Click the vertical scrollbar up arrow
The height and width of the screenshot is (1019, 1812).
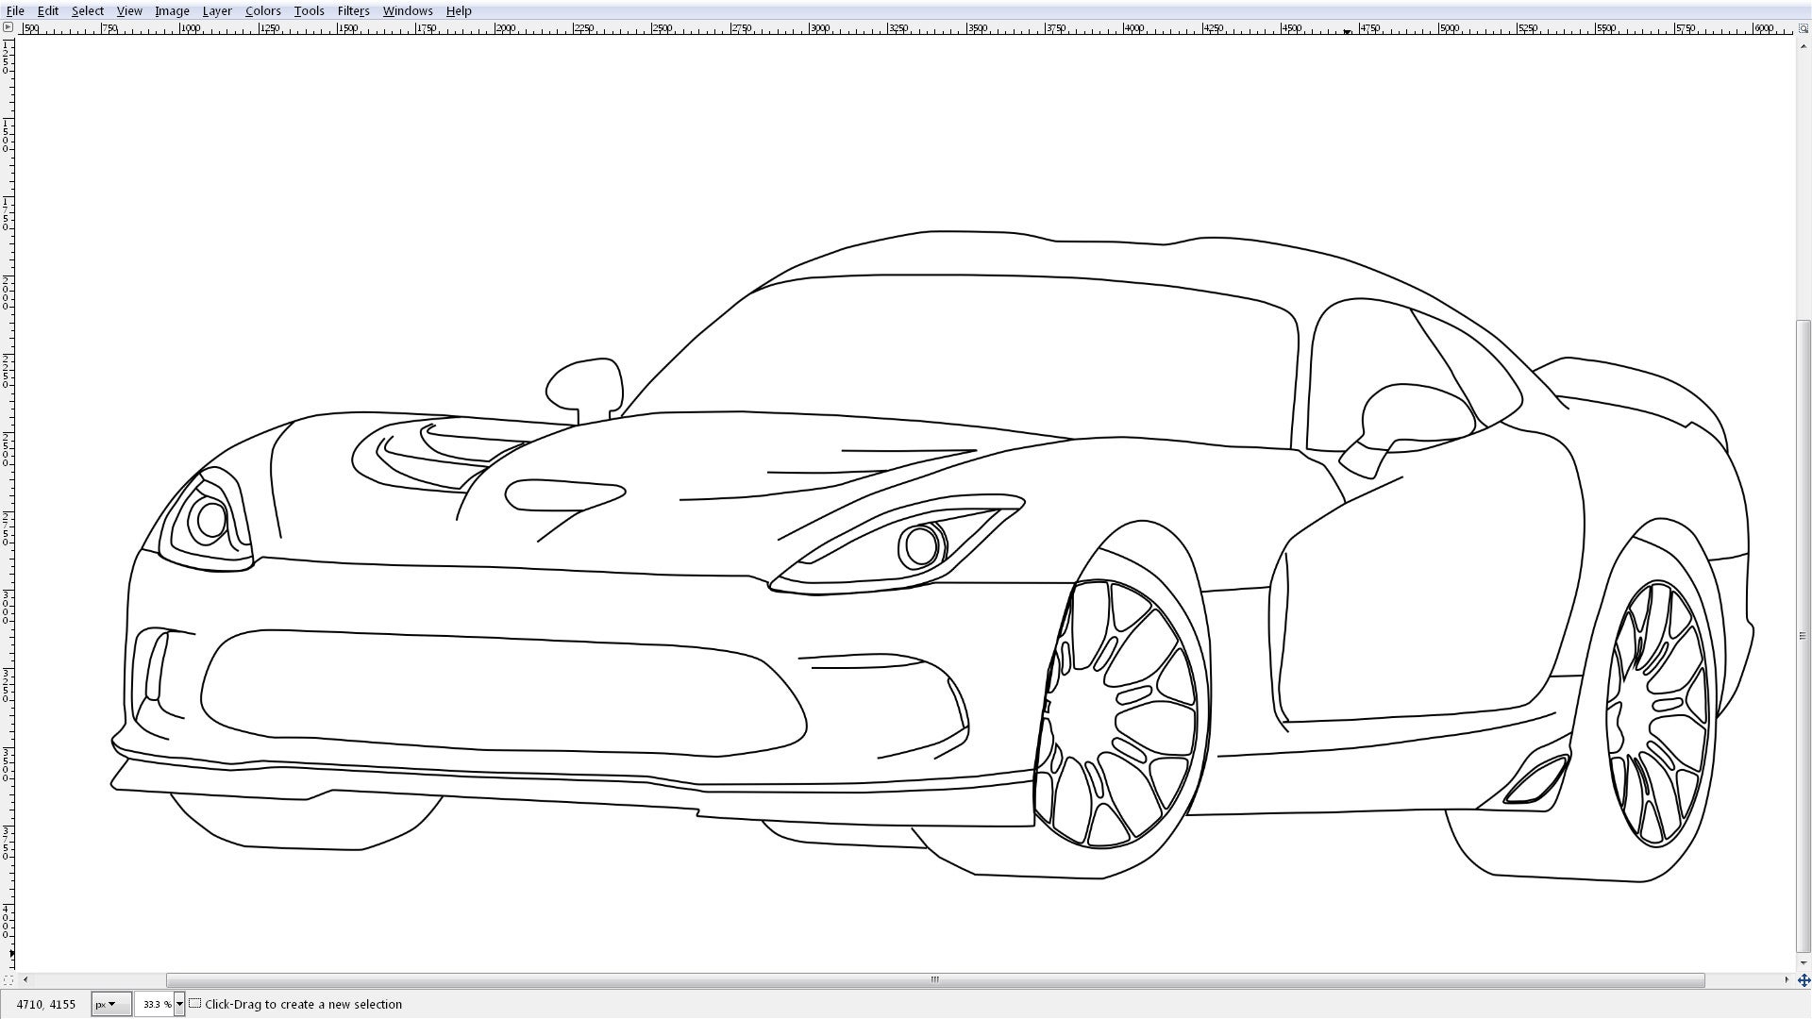1804,44
